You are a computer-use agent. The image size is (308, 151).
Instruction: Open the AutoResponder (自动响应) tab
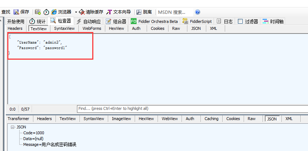coord(89,21)
